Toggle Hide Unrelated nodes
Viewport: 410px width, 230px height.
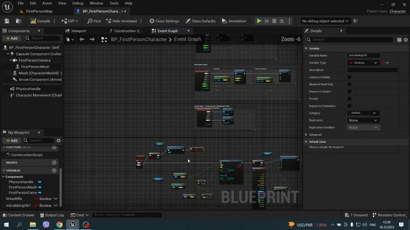tap(121, 21)
